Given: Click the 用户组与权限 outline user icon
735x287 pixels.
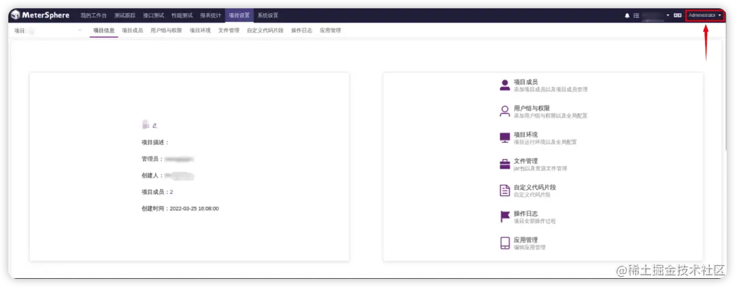Looking at the screenshot, I should click(x=505, y=112).
